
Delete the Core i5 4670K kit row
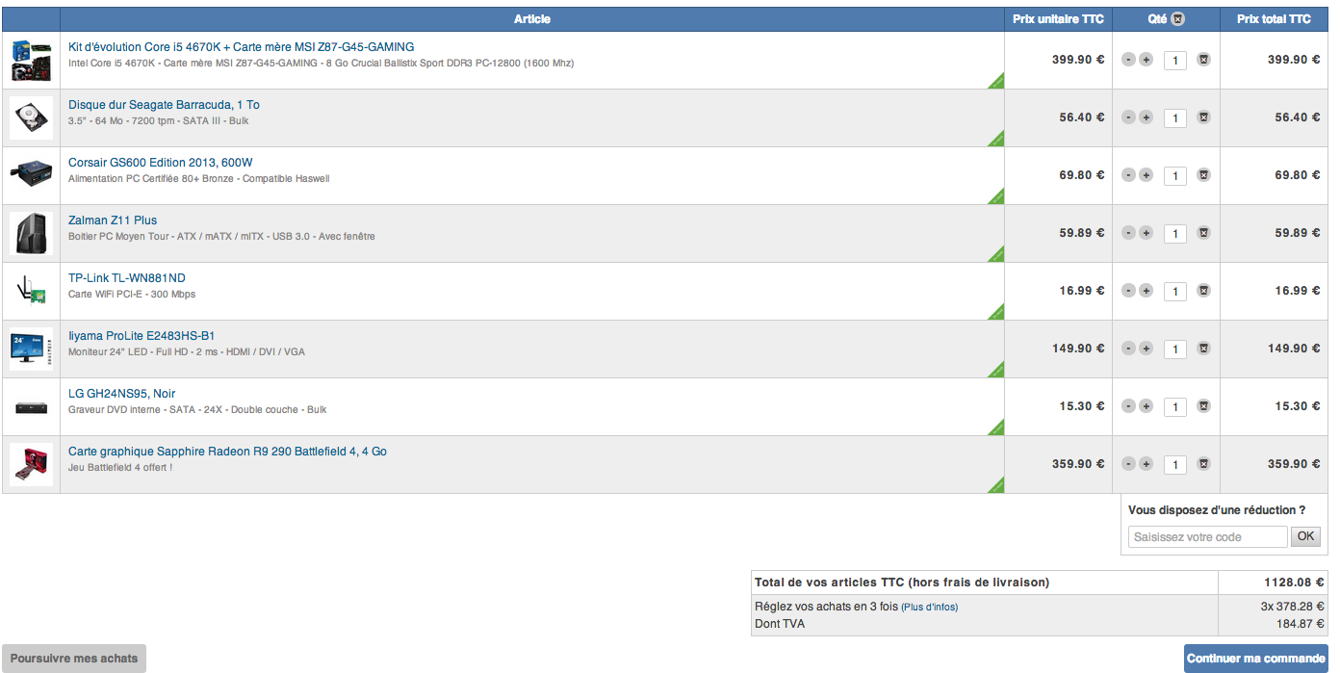tap(1203, 60)
